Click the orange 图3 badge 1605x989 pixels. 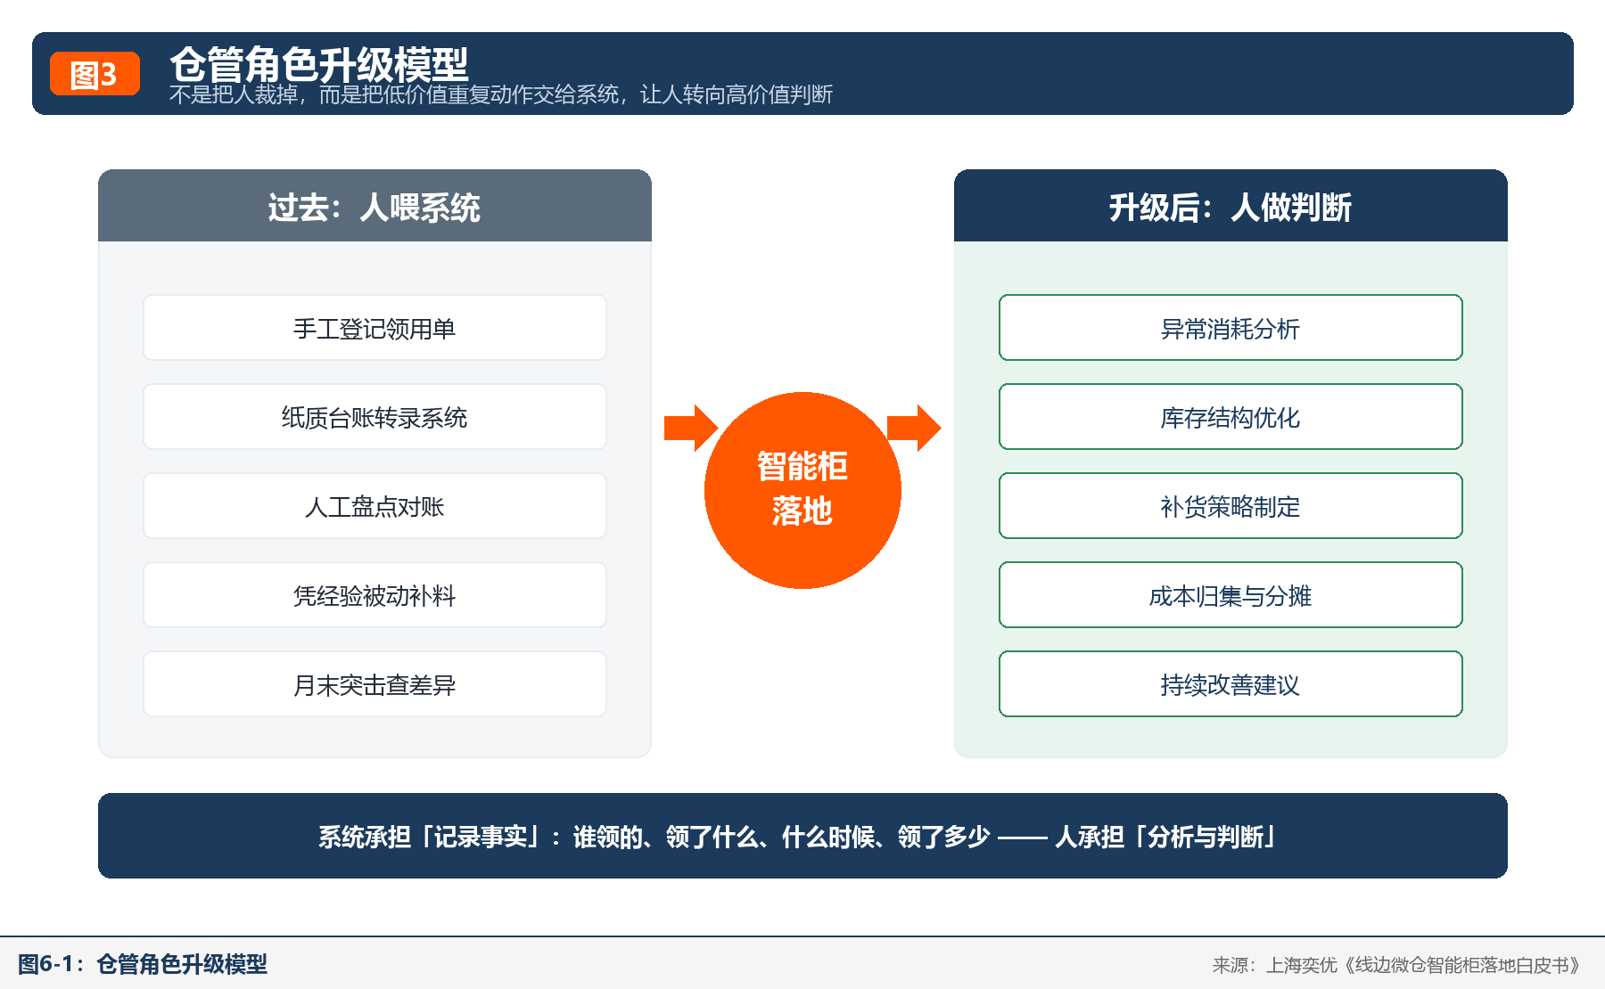95,73
